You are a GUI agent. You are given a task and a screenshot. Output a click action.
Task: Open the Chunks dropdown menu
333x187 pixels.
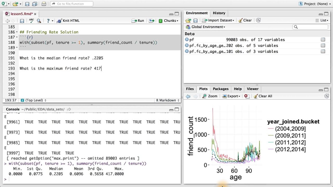169,21
